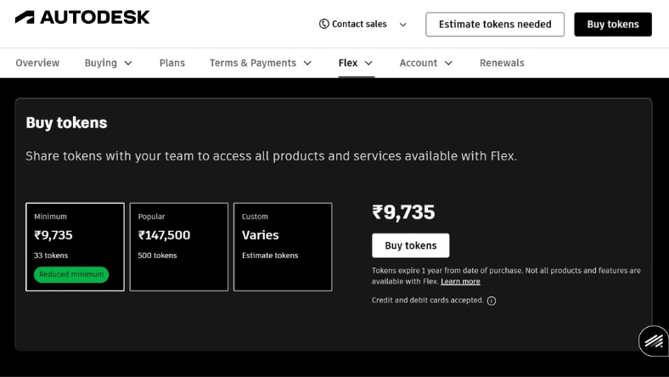Image resolution: width=669 pixels, height=377 pixels.
Task: Click Estimate tokens needed button
Action: pyautogui.click(x=494, y=25)
